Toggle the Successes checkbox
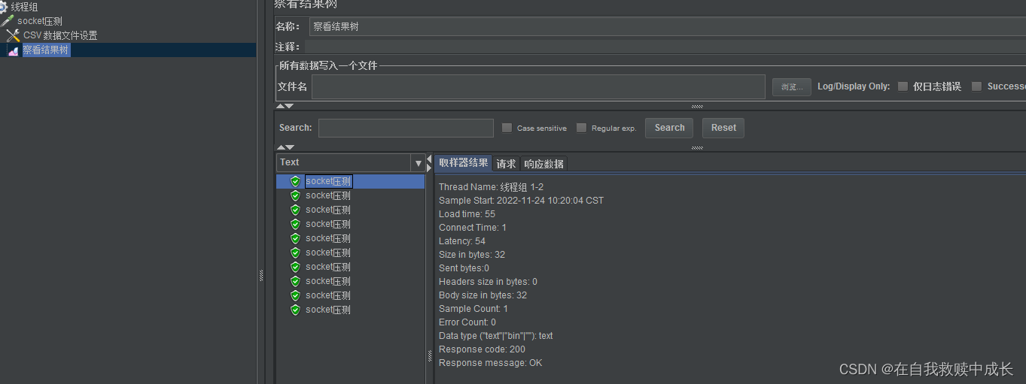Screen dimensions: 1026x384 pyautogui.click(x=976, y=86)
